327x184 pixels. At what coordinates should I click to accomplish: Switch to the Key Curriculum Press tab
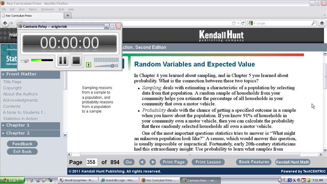(x=32, y=16)
